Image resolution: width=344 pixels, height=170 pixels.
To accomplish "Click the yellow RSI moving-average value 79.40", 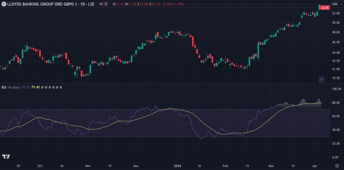I will point(36,87).
